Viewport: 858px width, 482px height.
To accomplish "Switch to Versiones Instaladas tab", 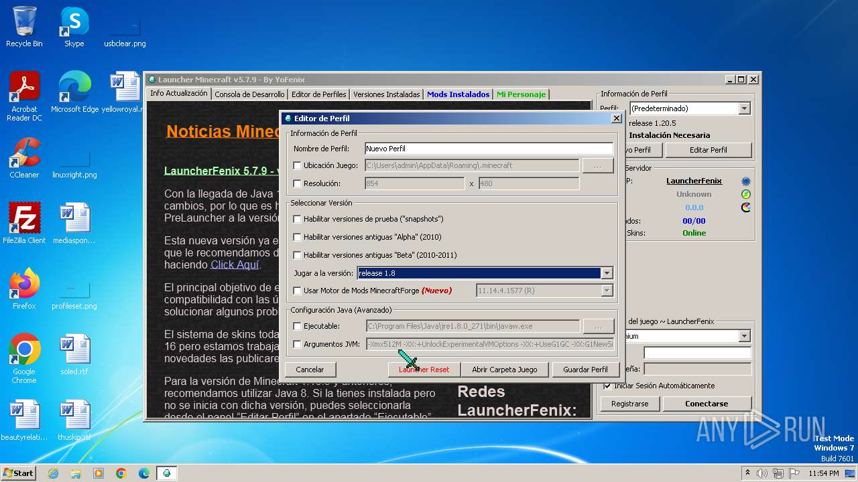I will tap(387, 94).
